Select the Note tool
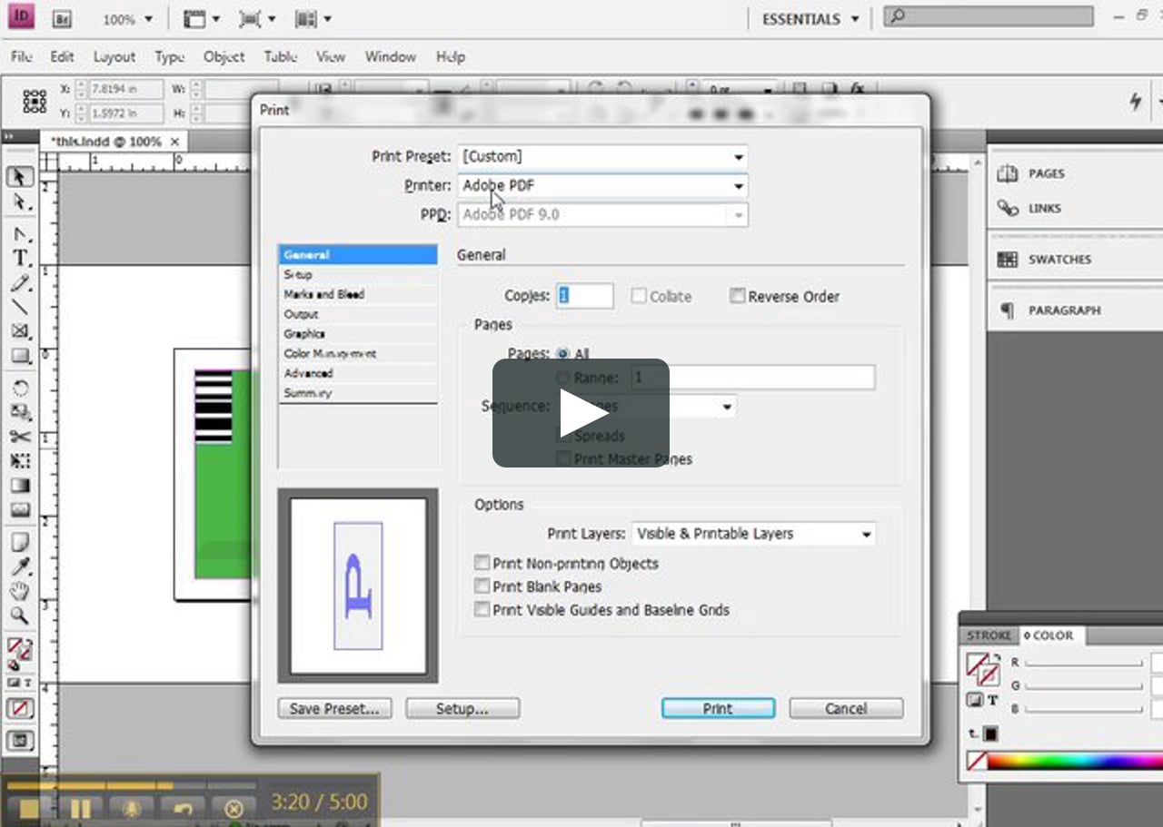Image resolution: width=1163 pixels, height=827 pixels. click(x=20, y=543)
